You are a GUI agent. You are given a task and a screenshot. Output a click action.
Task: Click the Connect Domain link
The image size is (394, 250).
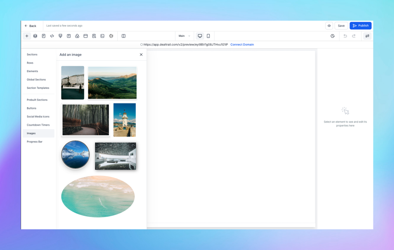click(242, 44)
